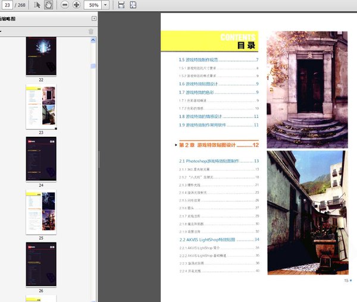Open the thumbnails panel options dropdown

click(x=2, y=31)
